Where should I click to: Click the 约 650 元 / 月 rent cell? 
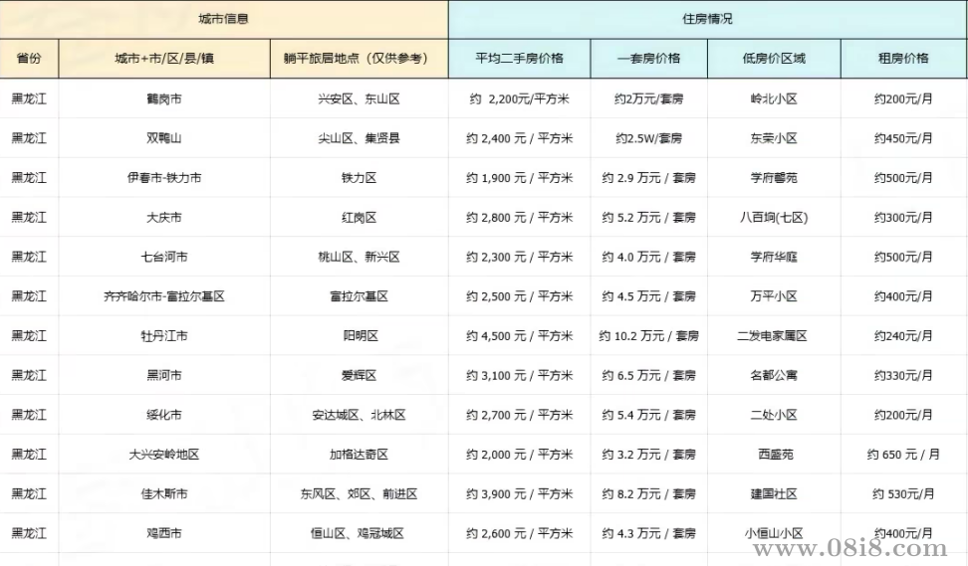point(904,455)
